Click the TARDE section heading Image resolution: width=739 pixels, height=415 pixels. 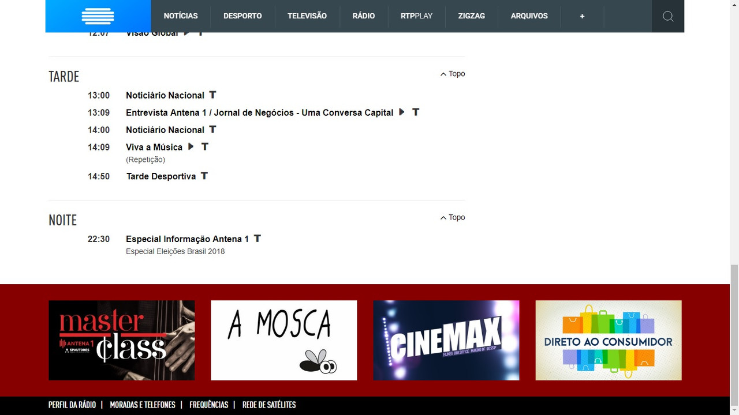pyautogui.click(x=64, y=77)
